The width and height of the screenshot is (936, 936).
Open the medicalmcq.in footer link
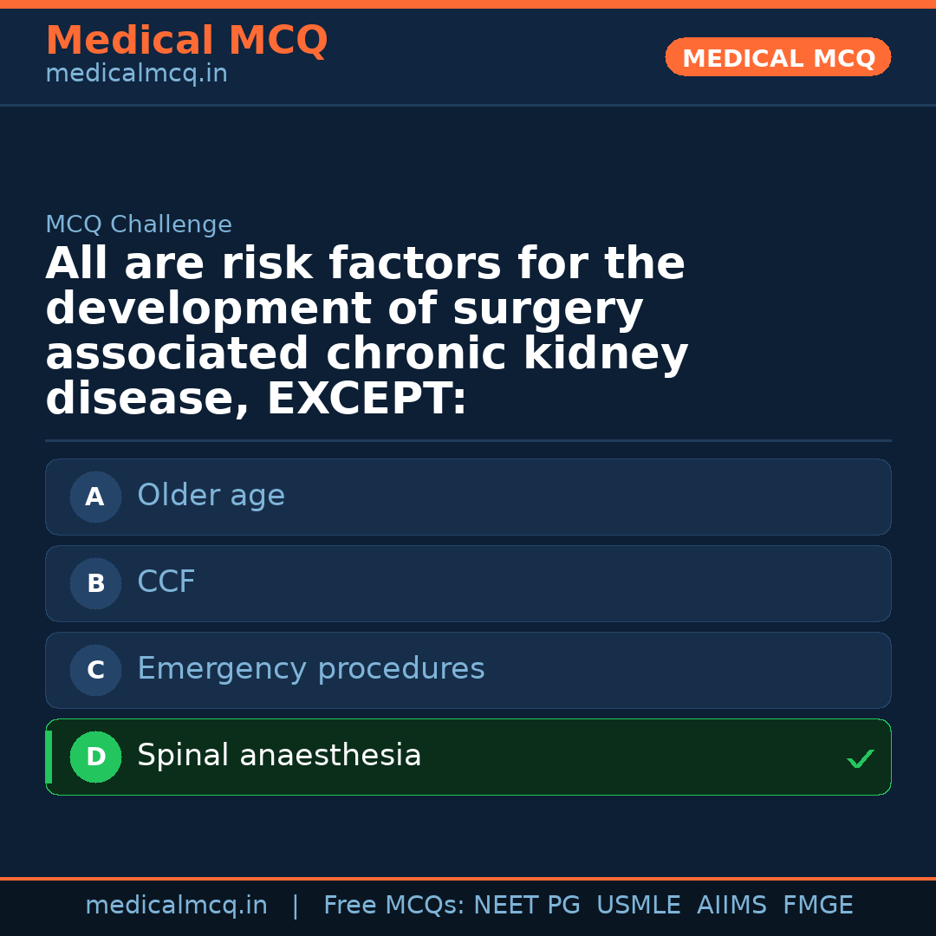tap(177, 904)
